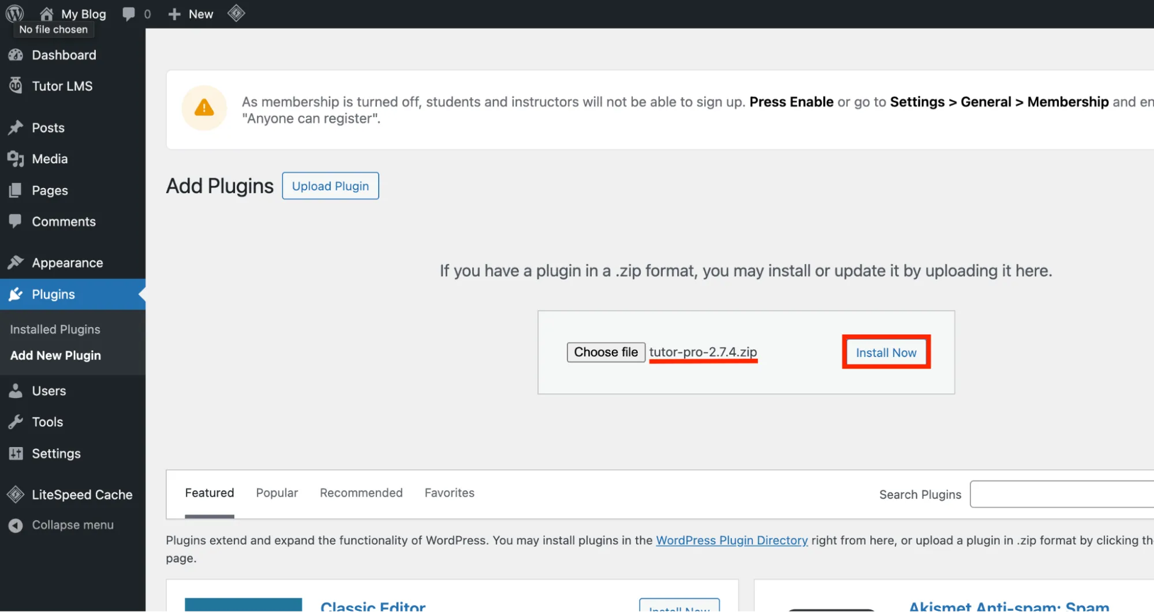The height and width of the screenshot is (612, 1154).
Task: Click the Comments speech bubble sidebar icon
Action: (x=16, y=221)
